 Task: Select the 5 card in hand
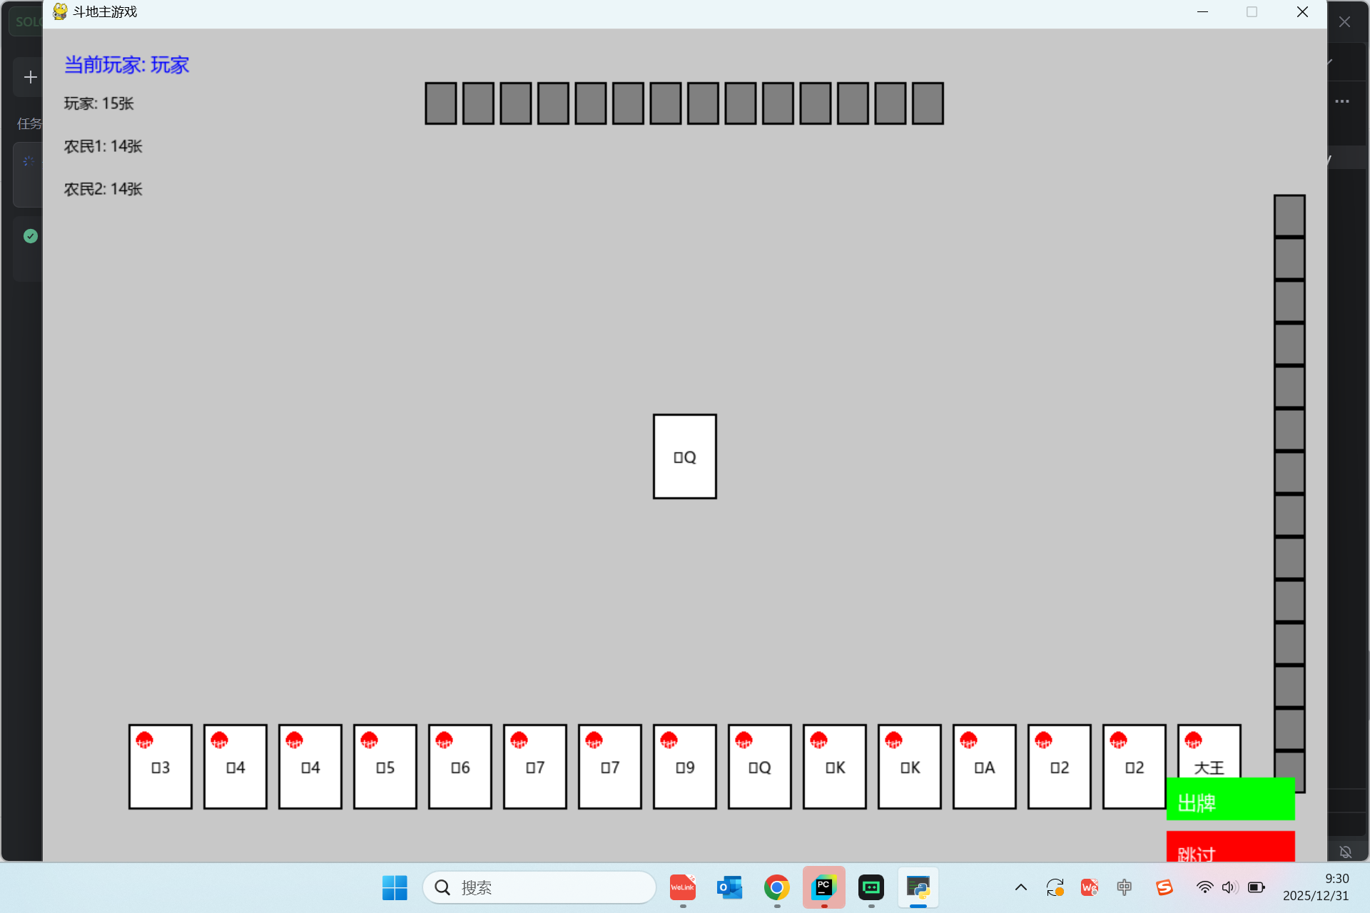click(x=385, y=767)
